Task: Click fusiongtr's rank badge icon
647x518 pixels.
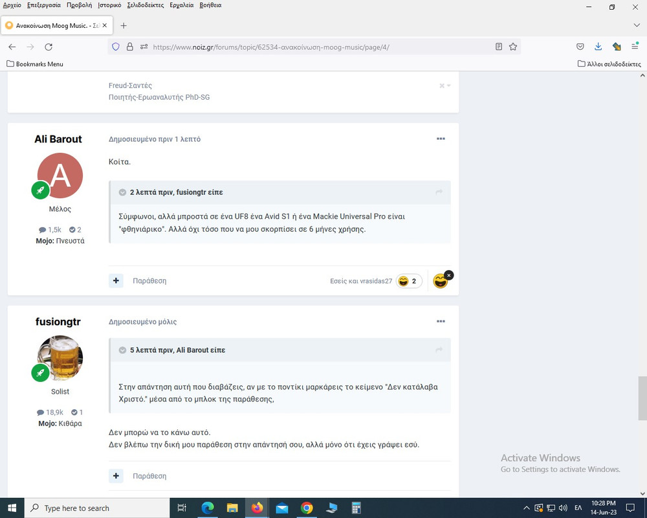Action: tap(40, 373)
